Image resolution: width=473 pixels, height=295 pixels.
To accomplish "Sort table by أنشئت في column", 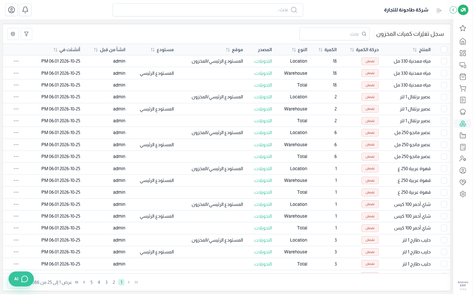I will pos(56,50).
